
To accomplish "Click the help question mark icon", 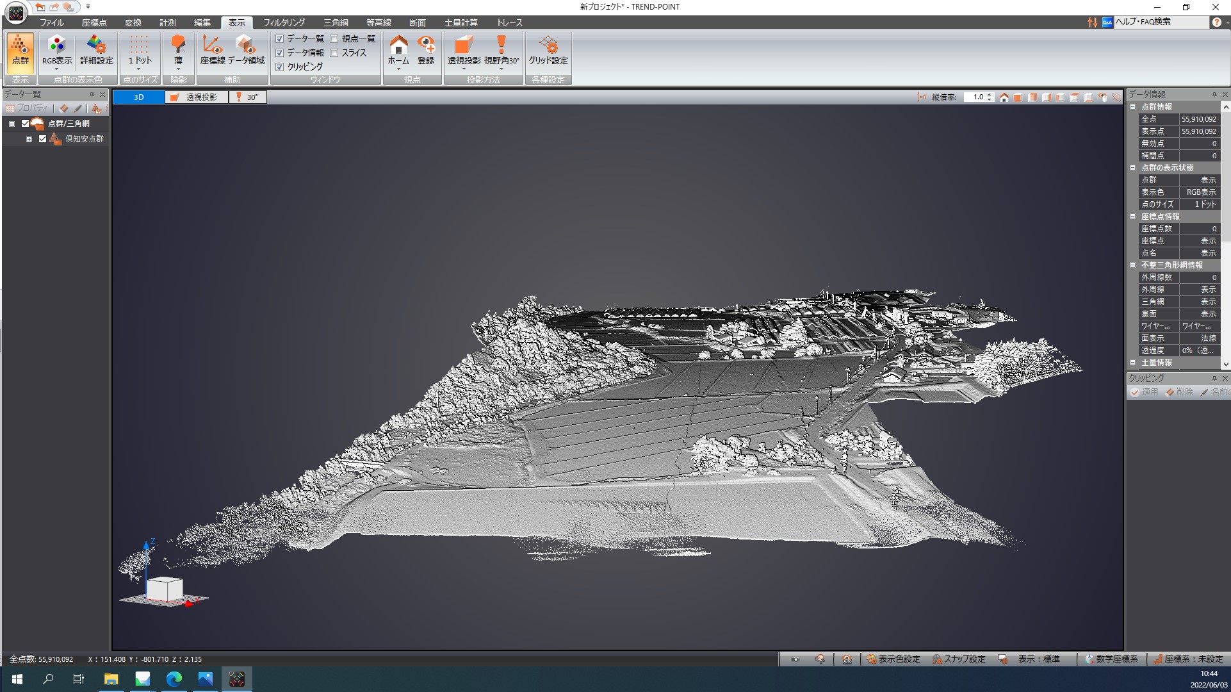I will 1216,22.
